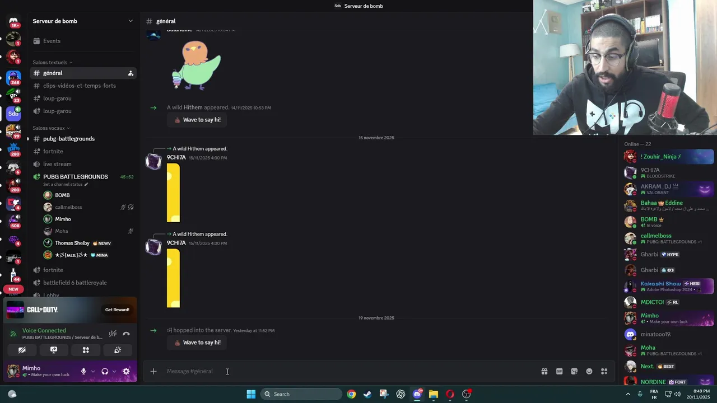Click the add member icon on général
The height and width of the screenshot is (403, 717).
(131, 73)
